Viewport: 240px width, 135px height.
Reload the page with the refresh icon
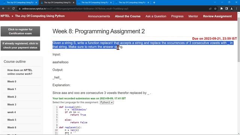(13, 9)
